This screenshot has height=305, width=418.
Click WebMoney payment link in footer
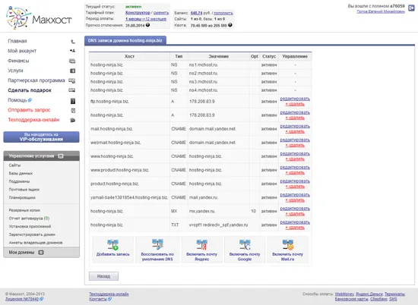point(344,294)
